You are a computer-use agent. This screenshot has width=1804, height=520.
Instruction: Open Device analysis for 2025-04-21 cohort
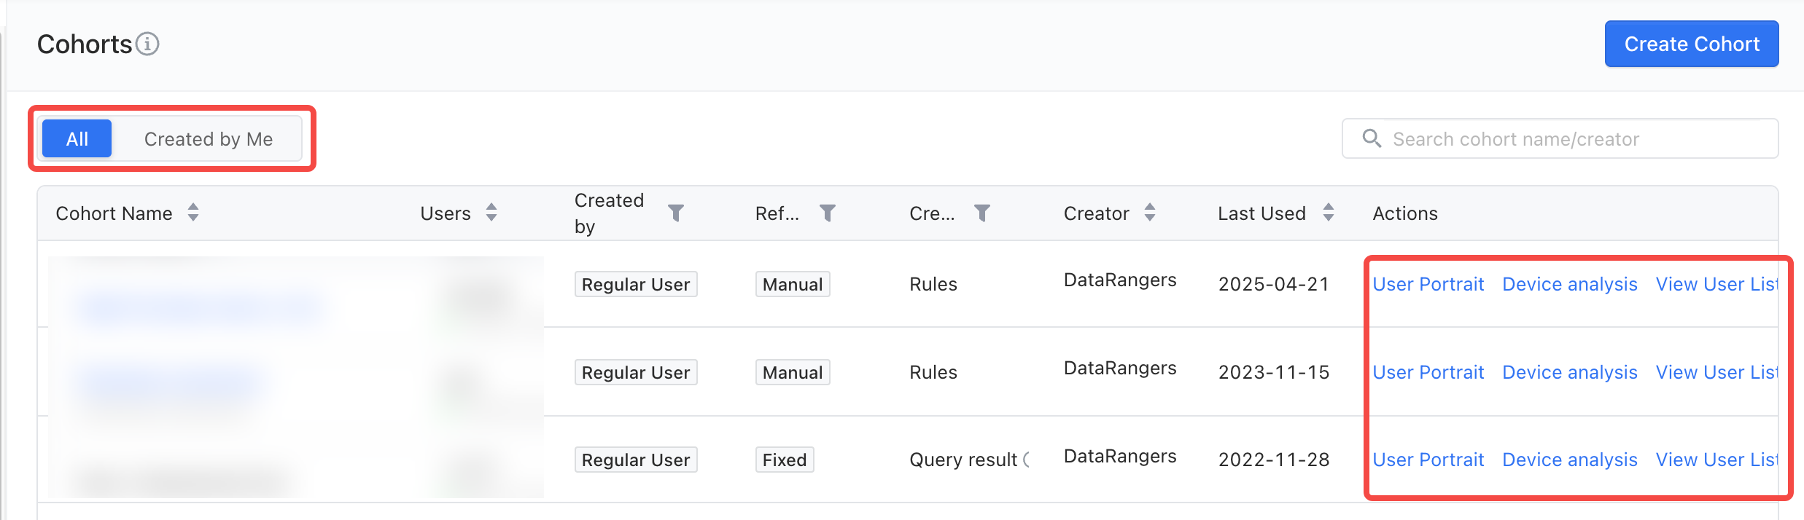1570,284
